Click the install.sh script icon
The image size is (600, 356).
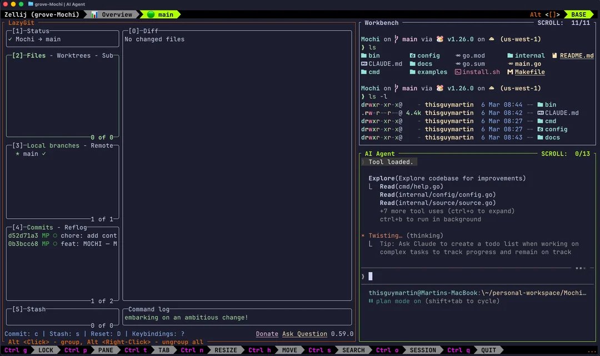tap(458, 72)
